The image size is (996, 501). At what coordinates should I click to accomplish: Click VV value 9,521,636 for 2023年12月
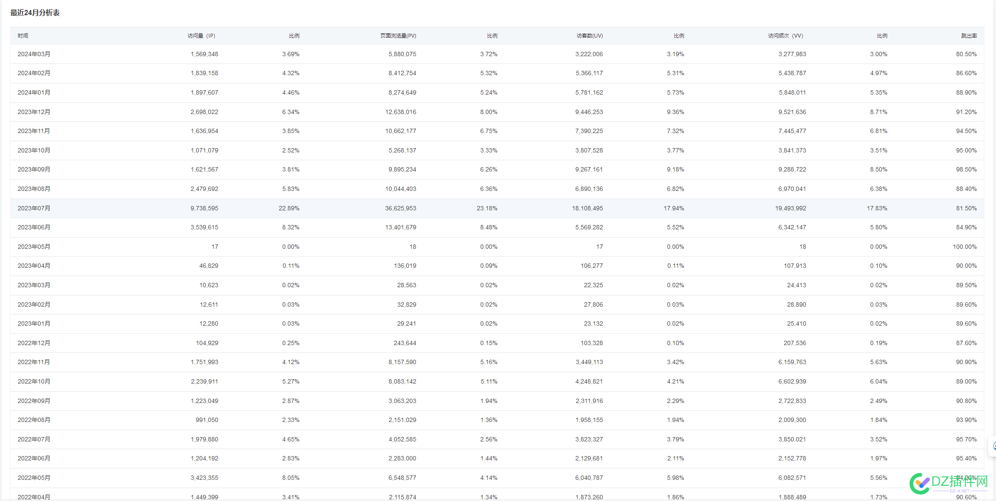pos(792,112)
